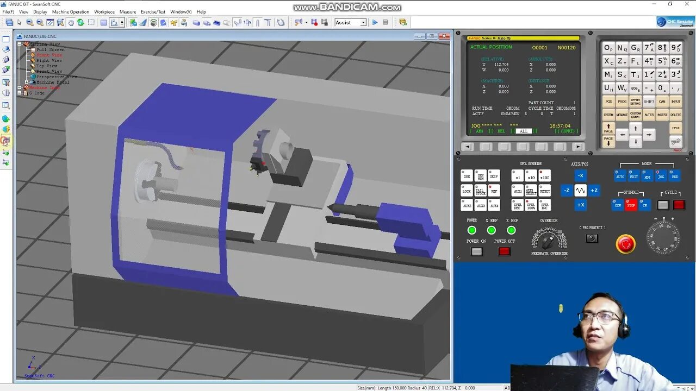
Task: Switch mode to MDI
Action: point(647,175)
